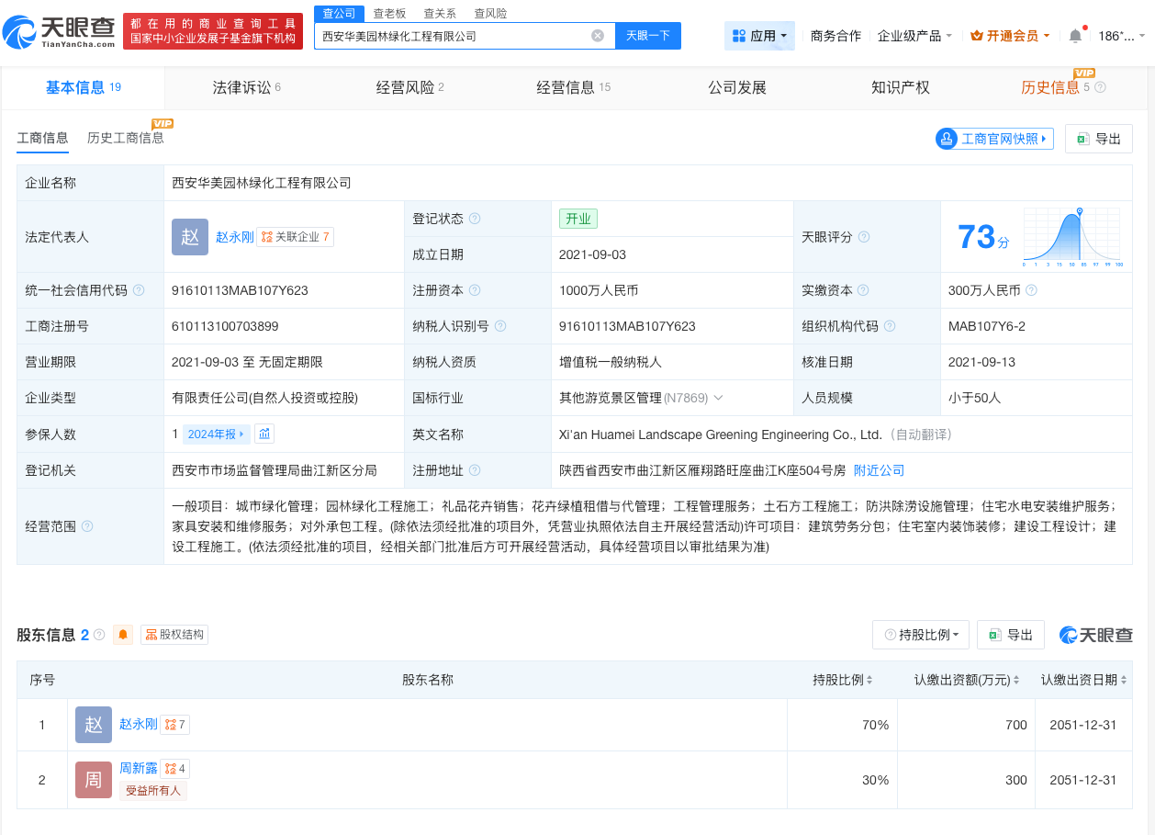The image size is (1155, 835).
Task: Open notifications bell icon in header
Action: [x=1075, y=36]
